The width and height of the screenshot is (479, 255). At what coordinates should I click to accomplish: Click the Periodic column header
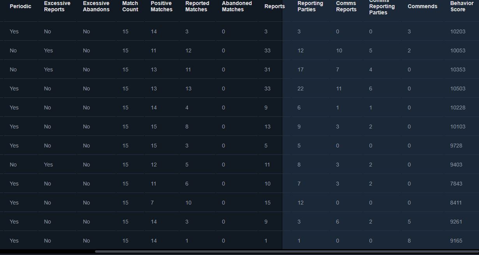[20, 6]
